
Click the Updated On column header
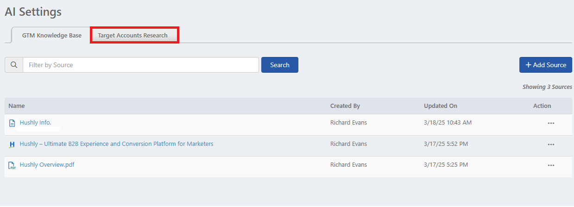coord(441,106)
